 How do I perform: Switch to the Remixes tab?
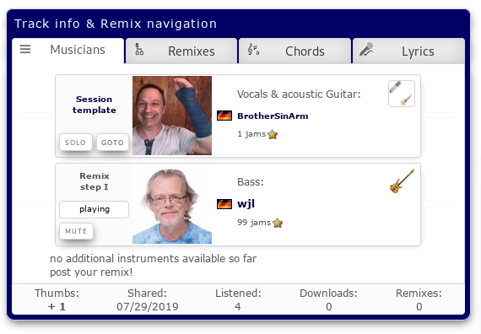tap(181, 51)
